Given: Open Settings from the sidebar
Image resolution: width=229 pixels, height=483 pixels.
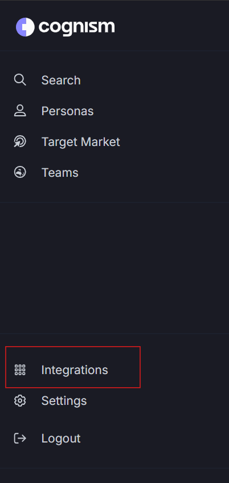Looking at the screenshot, I should (x=64, y=401).
